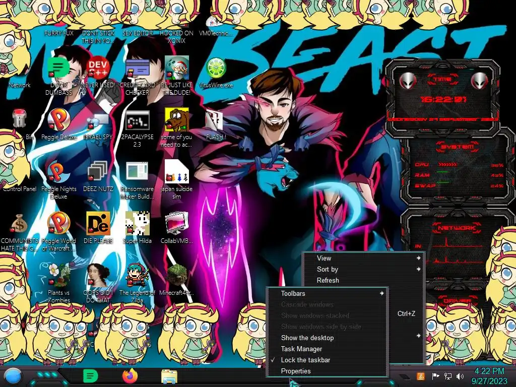Image resolution: width=516 pixels, height=387 pixels.
Task: Click the NETWORK gadget header
Action: tap(457, 228)
